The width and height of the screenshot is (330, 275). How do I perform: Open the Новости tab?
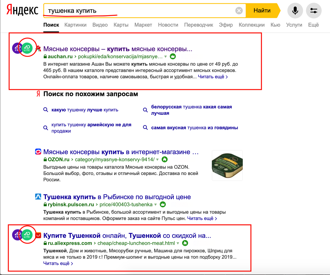click(x=168, y=25)
